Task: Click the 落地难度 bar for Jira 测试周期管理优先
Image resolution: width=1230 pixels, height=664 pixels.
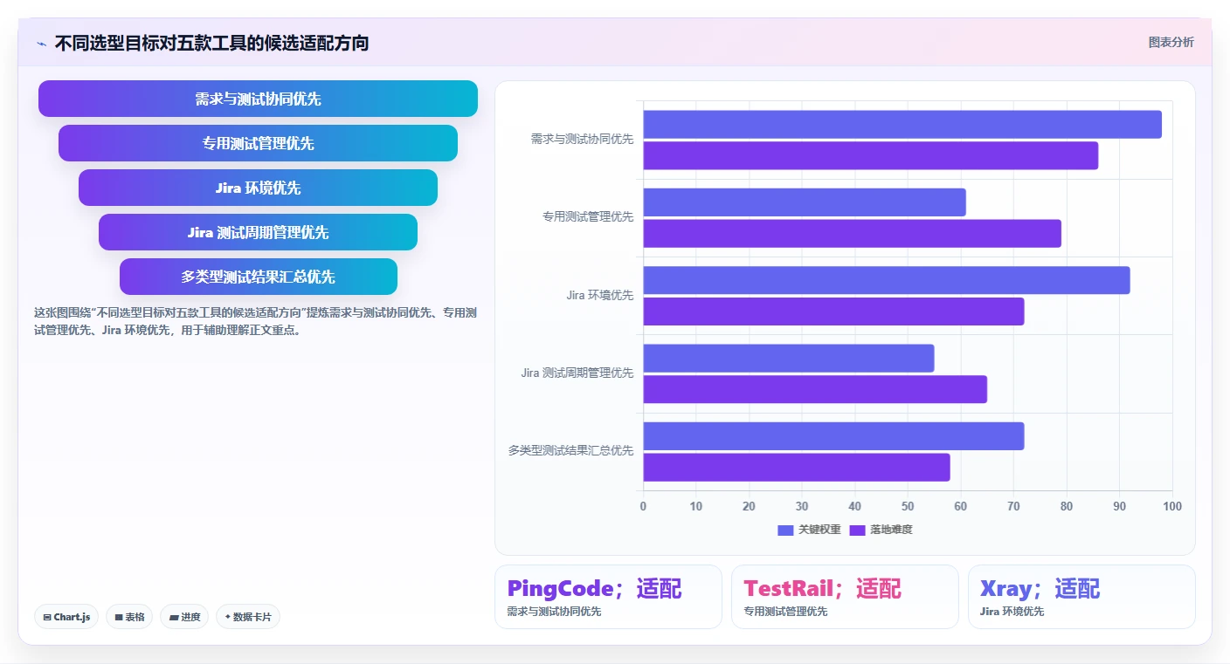Action: 815,389
